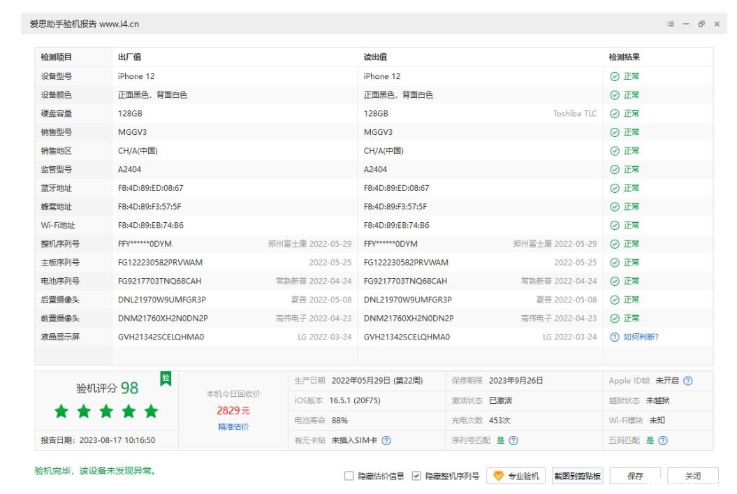Viewport: 737px width, 494px height.
Task: Click the green check icon for 整机序列号
Action: [614, 244]
